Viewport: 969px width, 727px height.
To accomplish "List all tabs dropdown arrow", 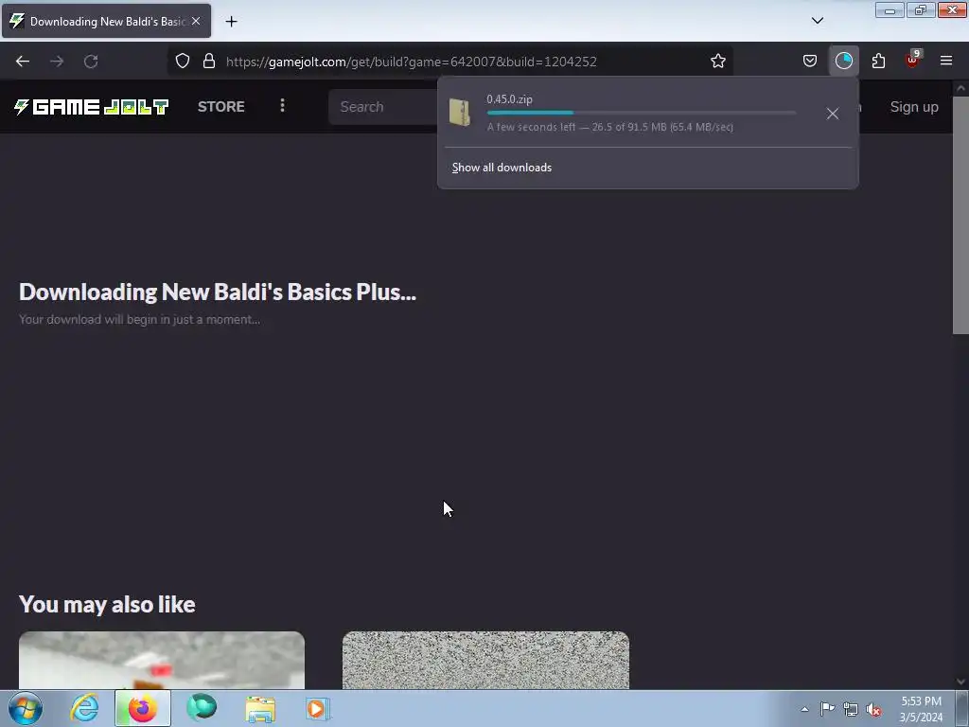I will tap(817, 21).
